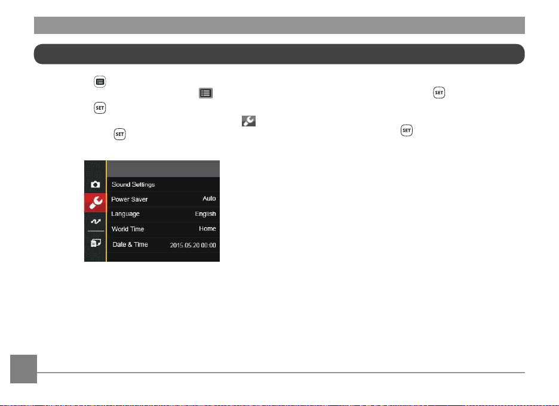This screenshot has height=406, width=559.
Task: Click the Auto value for Power Saver
Action: [209, 199]
